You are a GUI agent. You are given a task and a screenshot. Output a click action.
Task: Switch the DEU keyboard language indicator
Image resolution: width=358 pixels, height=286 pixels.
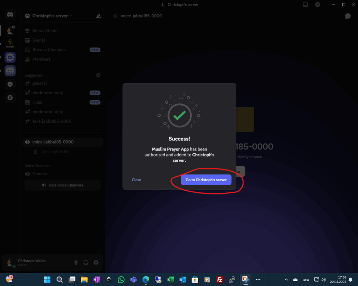(x=306, y=280)
